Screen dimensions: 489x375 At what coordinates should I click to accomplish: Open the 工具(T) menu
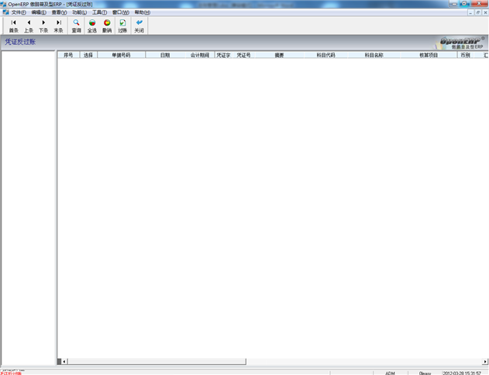pos(100,12)
